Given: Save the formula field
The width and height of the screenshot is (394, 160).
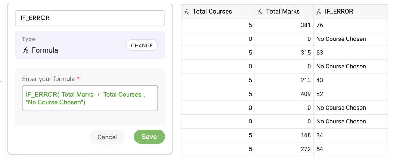Looking at the screenshot, I should click(x=149, y=137).
